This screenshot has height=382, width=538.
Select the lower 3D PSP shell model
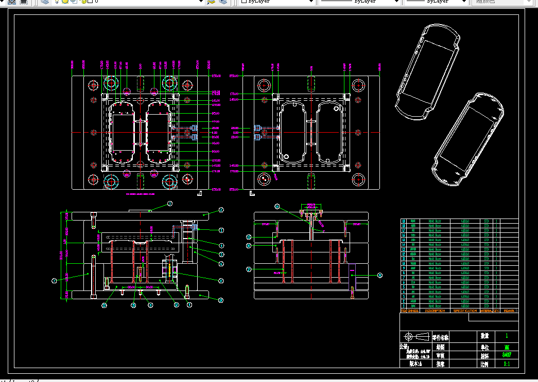coord(467,139)
